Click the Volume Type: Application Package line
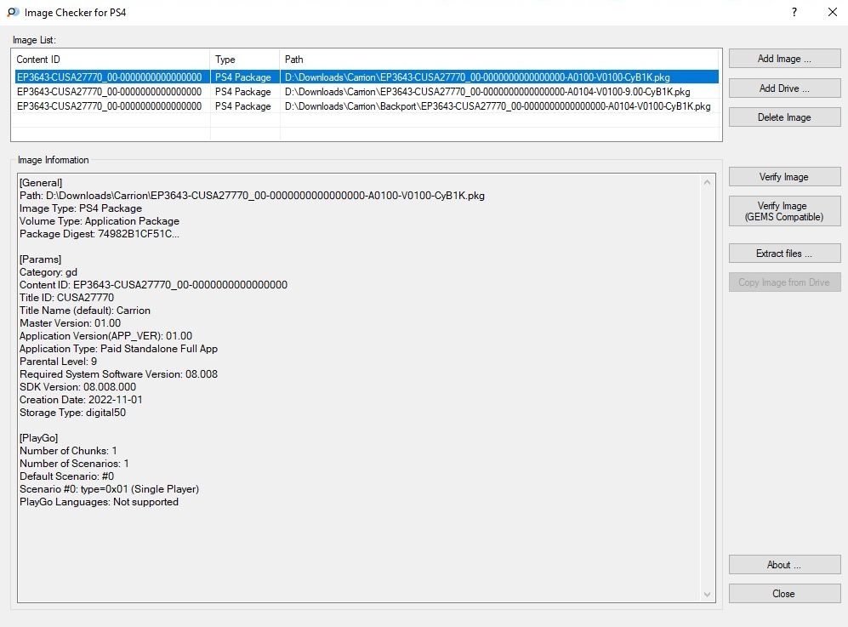Screen dimensions: 848x627 point(100,221)
